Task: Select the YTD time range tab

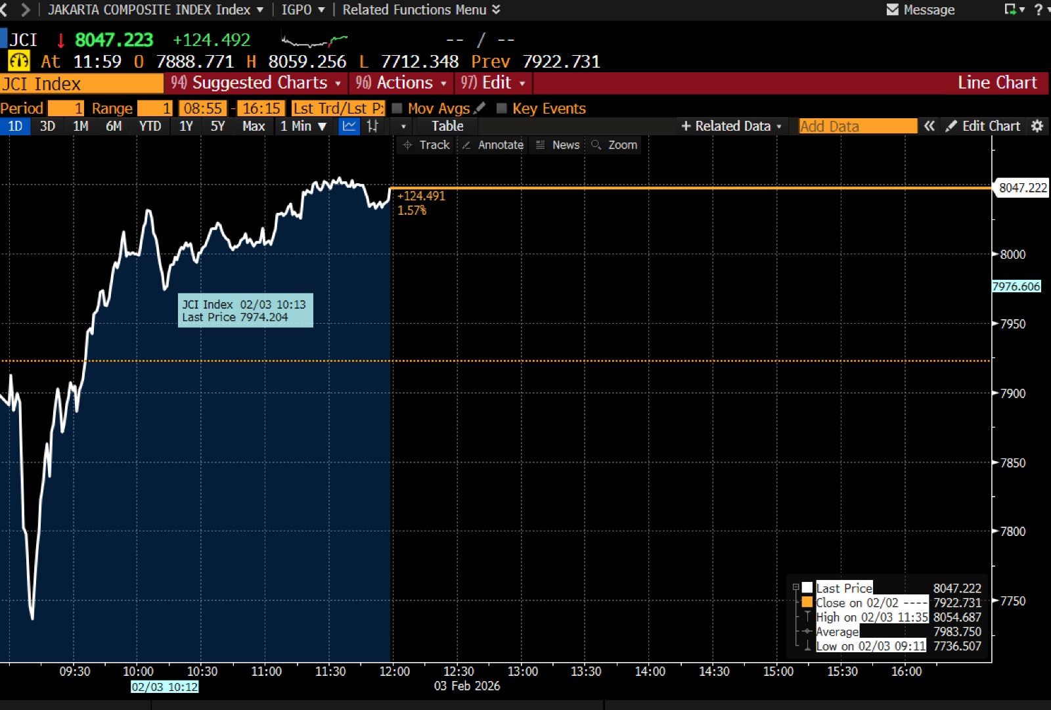Action: 150,126
